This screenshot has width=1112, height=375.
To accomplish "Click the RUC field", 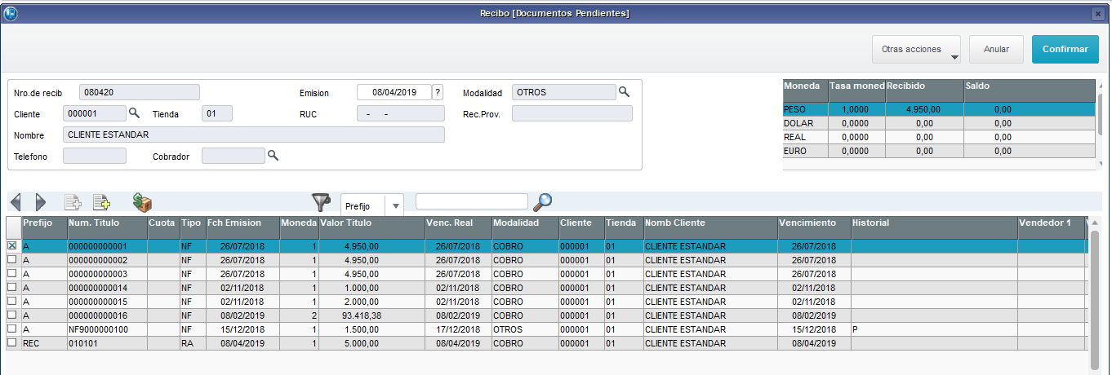I will tap(401, 113).
